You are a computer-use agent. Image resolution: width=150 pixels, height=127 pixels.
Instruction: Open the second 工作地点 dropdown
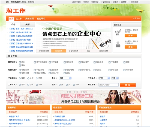pyautogui.click(x=115, y=78)
